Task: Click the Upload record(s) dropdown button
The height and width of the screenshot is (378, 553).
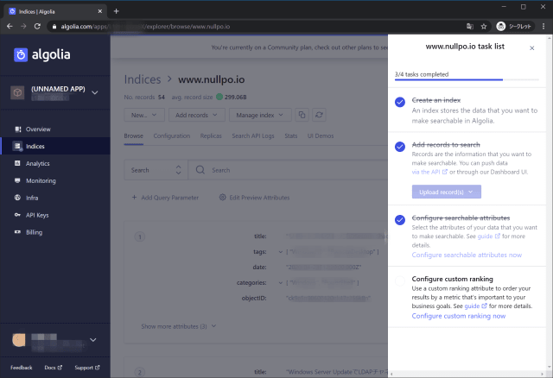Action: point(447,192)
